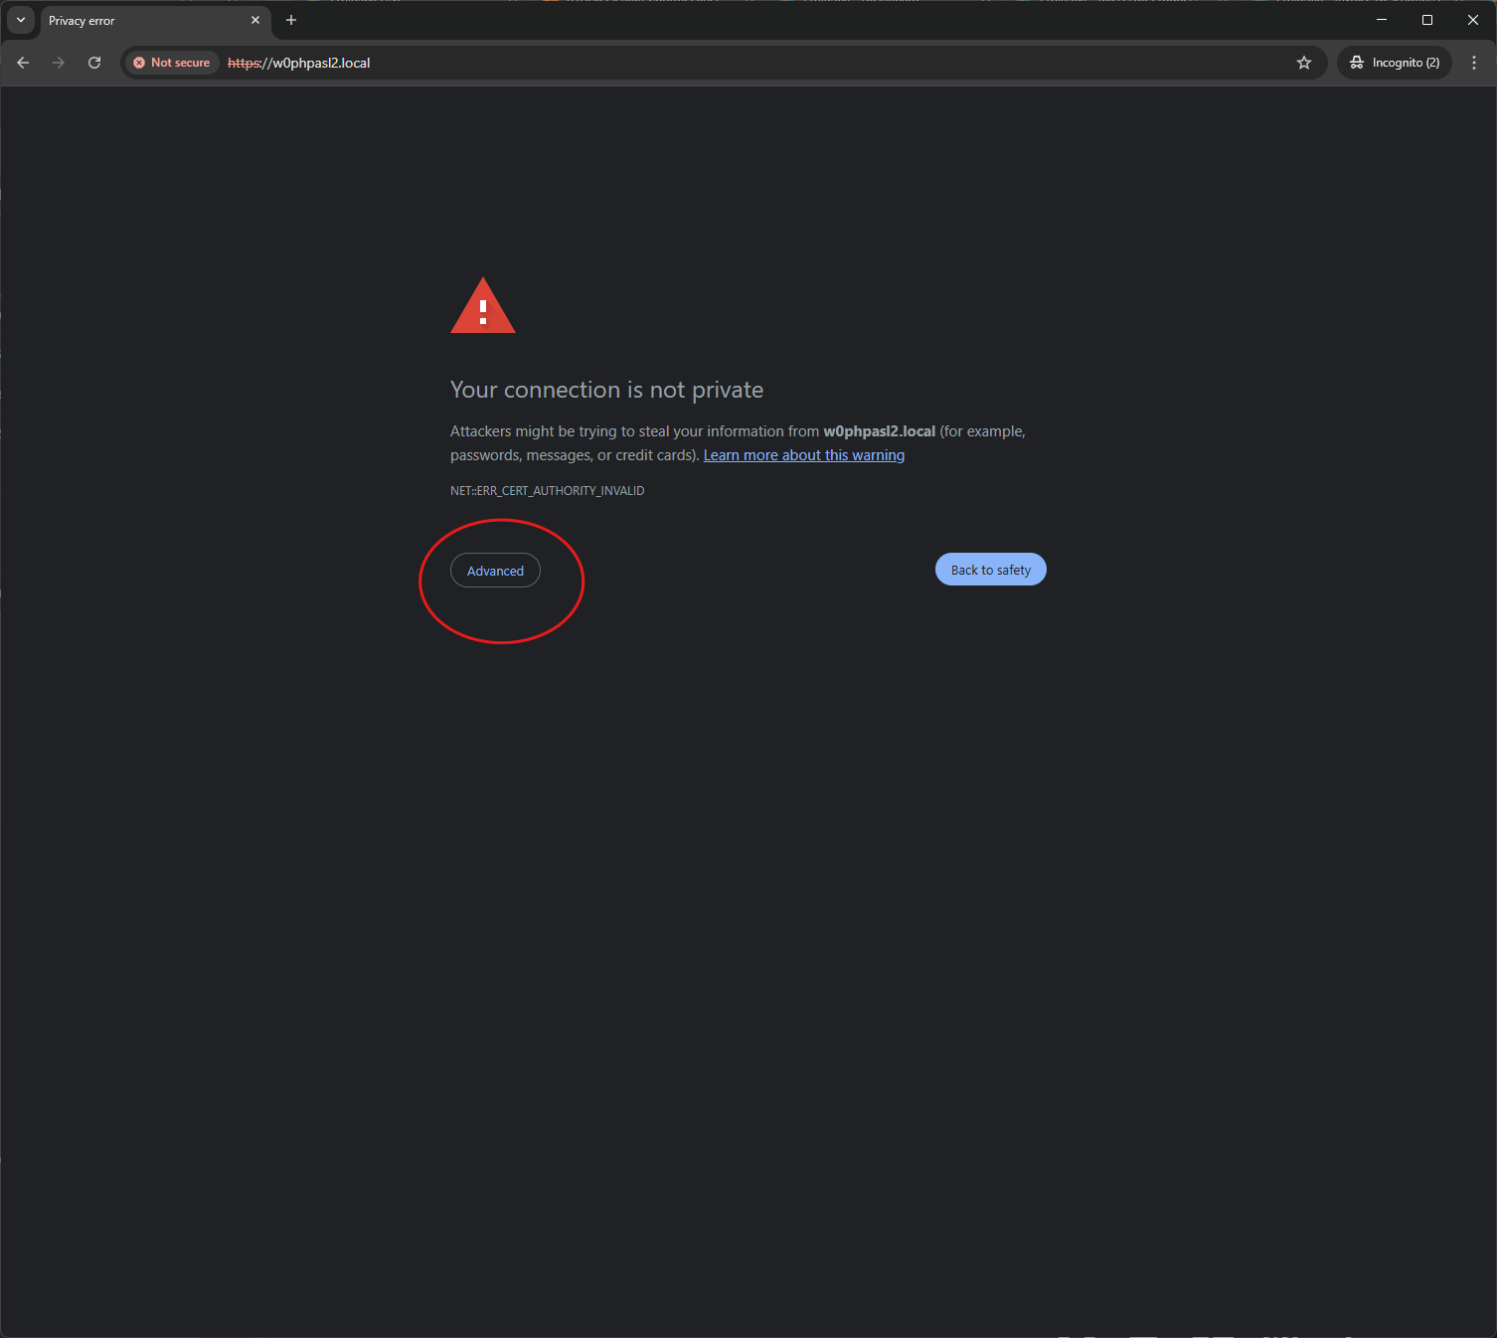1497x1338 pixels.
Task: Click the Advanced button
Action: coord(495,571)
